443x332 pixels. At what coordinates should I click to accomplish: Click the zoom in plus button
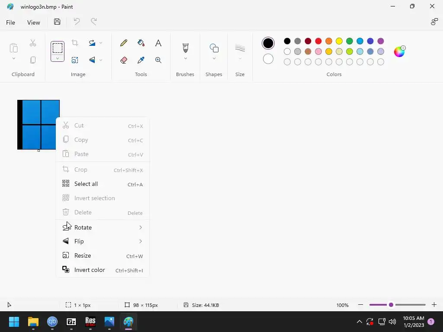pyautogui.click(x=434, y=305)
